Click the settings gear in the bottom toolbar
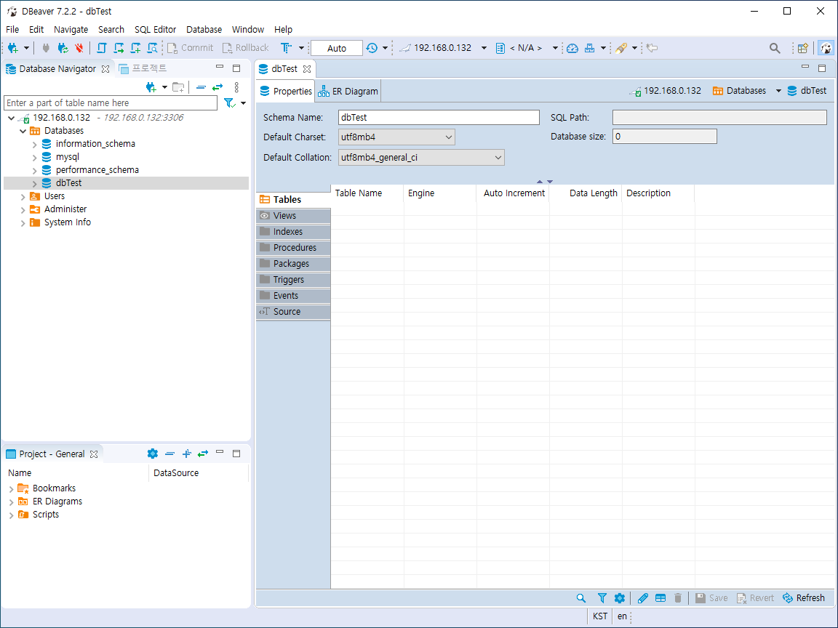The height and width of the screenshot is (628, 838). (x=620, y=598)
